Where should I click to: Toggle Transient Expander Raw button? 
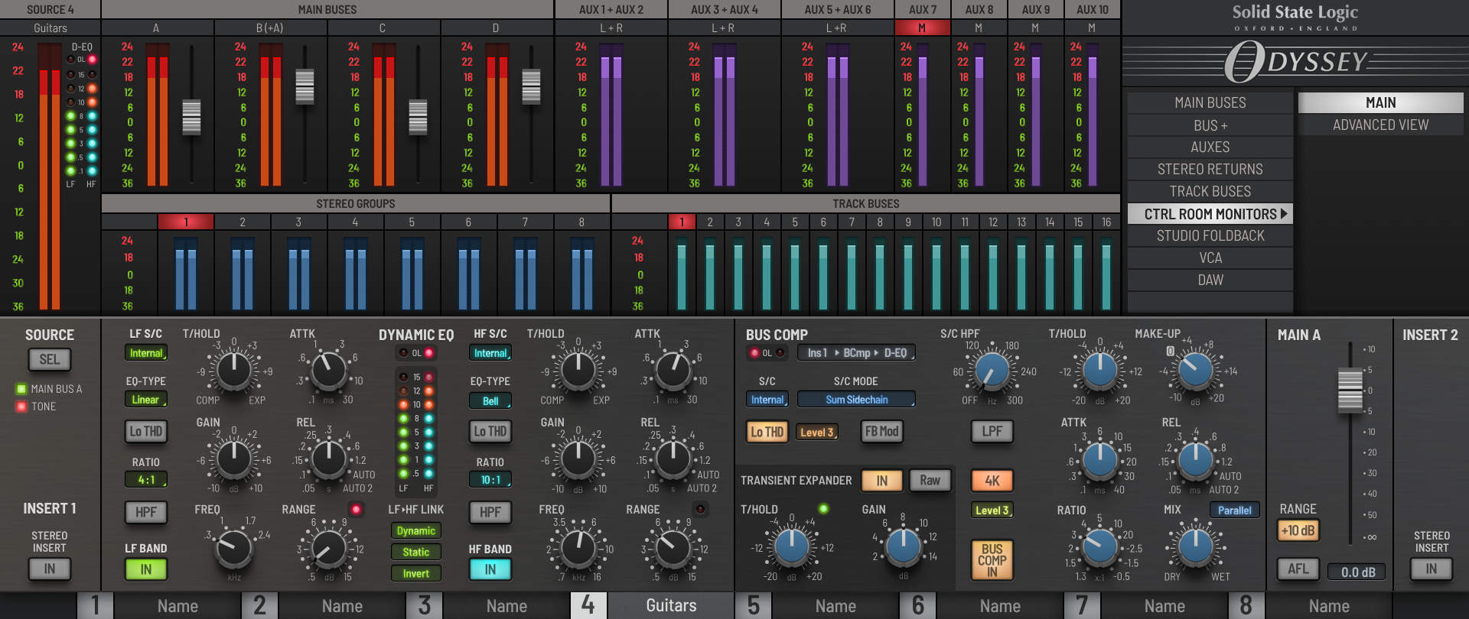coord(930,481)
